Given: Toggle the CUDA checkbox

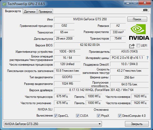Looking at the screenshot, I should (78, 115).
